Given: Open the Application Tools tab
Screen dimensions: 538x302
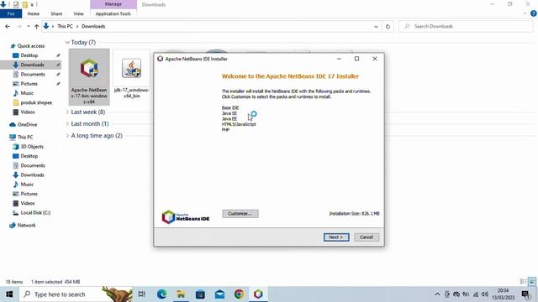Looking at the screenshot, I should (x=113, y=13).
